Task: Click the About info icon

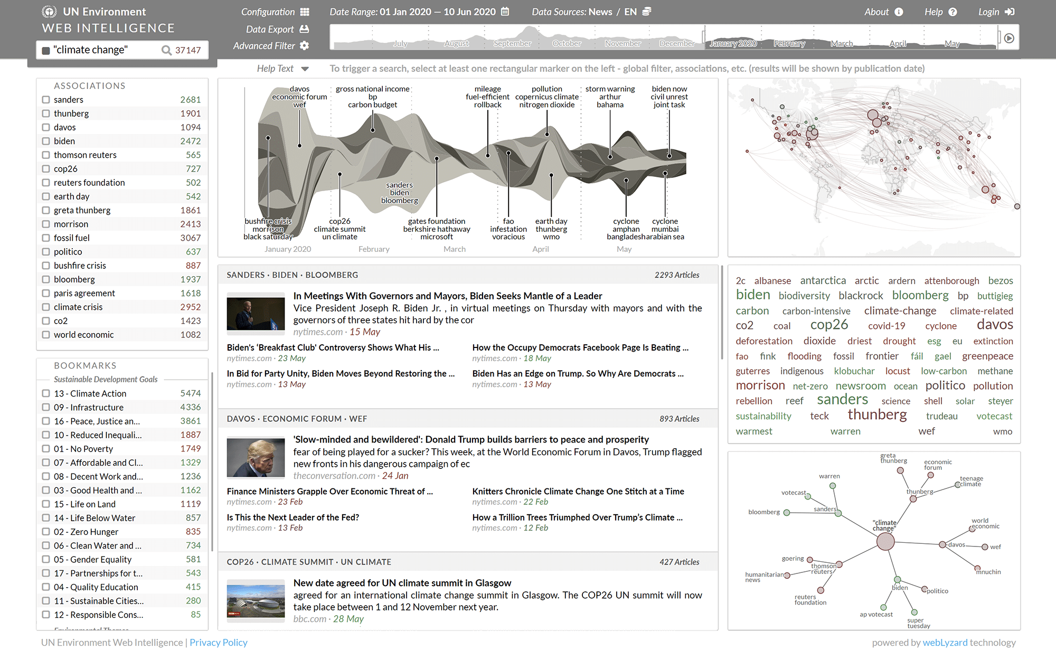Action: pos(899,12)
